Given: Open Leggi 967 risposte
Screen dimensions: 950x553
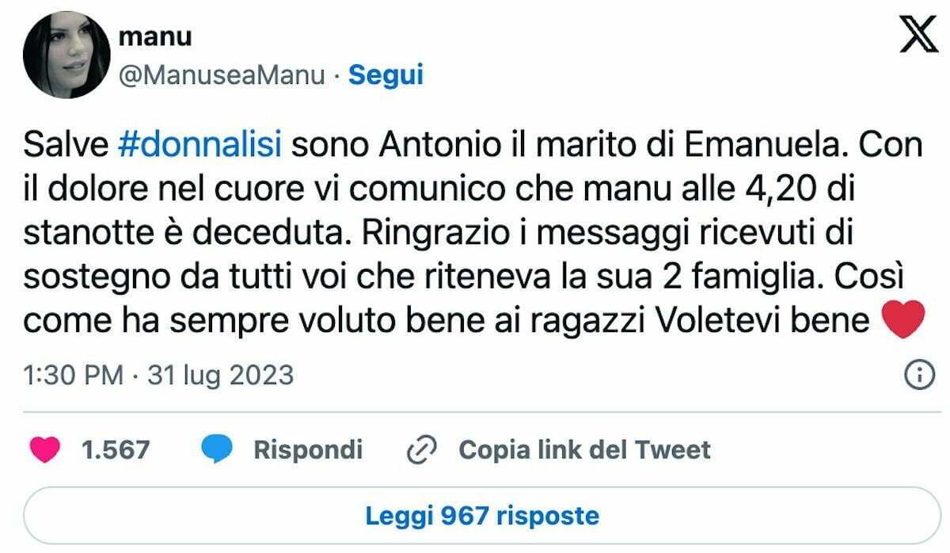Looking at the screenshot, I should point(481,516).
